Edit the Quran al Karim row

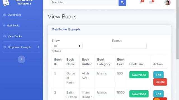[x=158, y=75]
